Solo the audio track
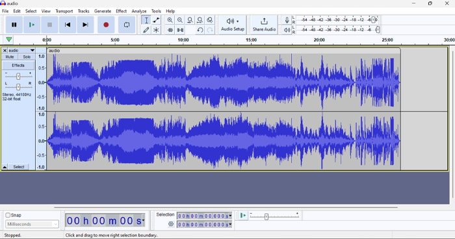Viewport: 455px width, 239px height. click(x=27, y=57)
